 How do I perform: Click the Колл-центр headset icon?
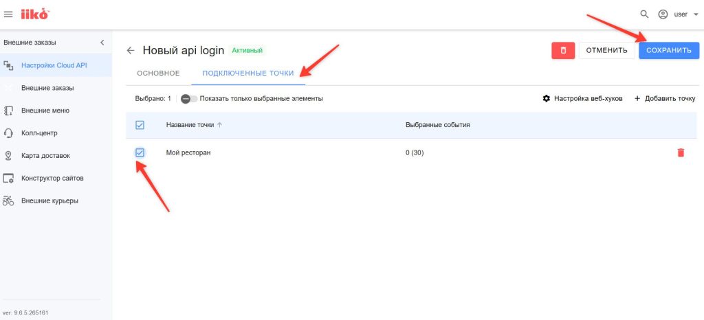[x=9, y=133]
